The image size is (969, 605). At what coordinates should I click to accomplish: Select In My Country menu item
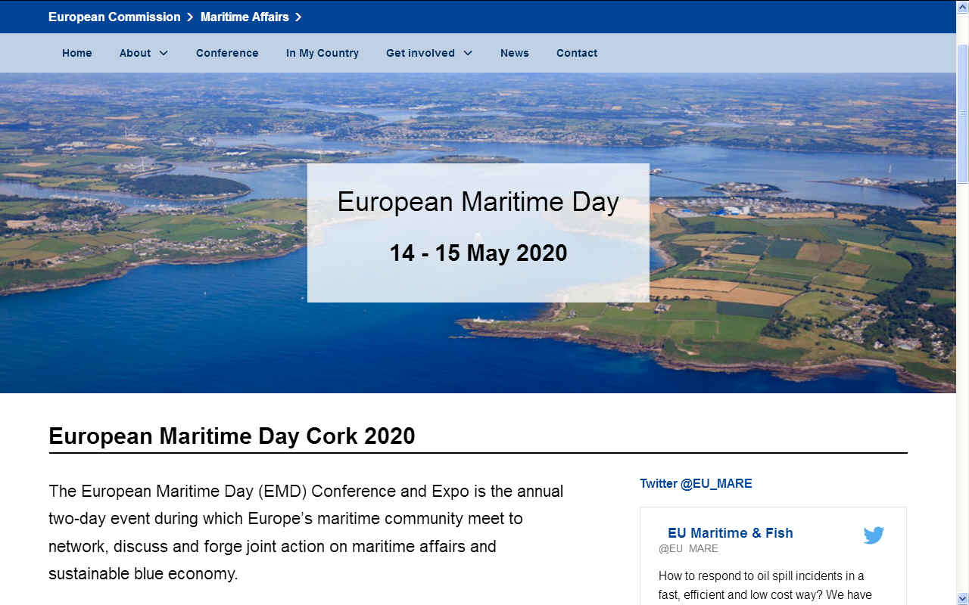coord(322,53)
